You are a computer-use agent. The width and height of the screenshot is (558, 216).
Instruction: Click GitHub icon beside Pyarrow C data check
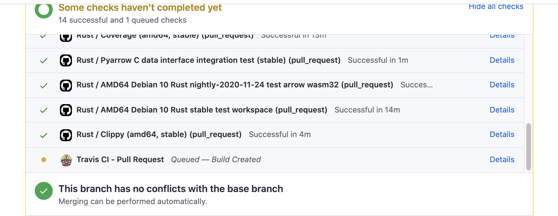[66, 60]
